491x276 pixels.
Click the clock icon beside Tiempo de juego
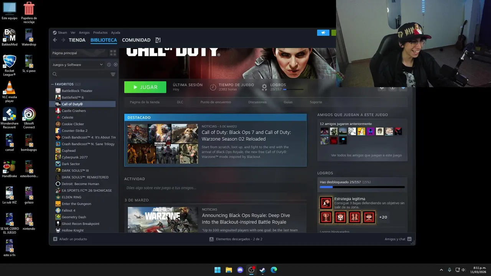pos(213,87)
